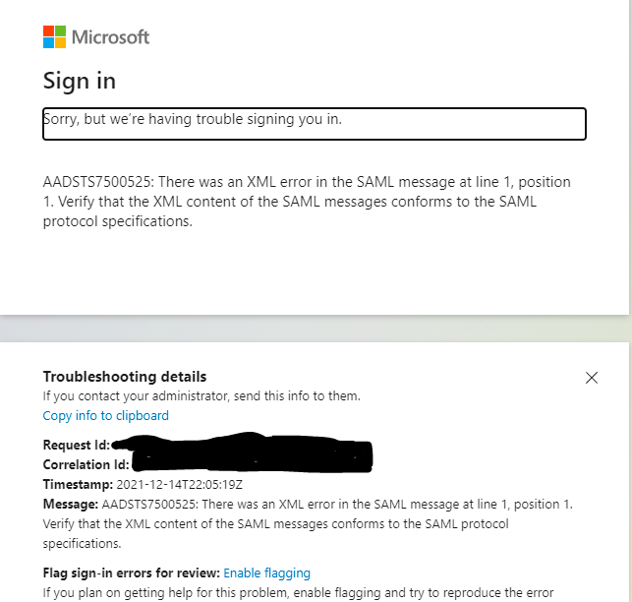Click 'Flag sign-in errors for review' label
Image resolution: width=632 pixels, height=602 pixels.
tap(132, 572)
